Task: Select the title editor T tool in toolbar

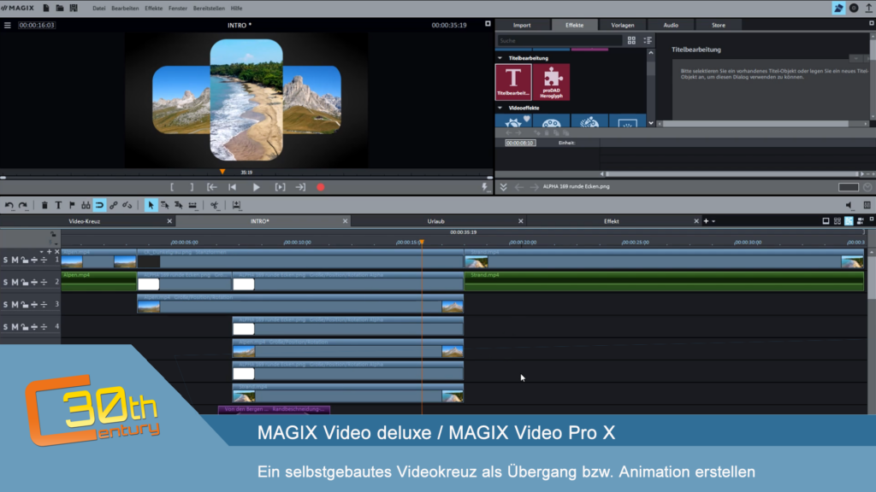Action: click(x=58, y=205)
